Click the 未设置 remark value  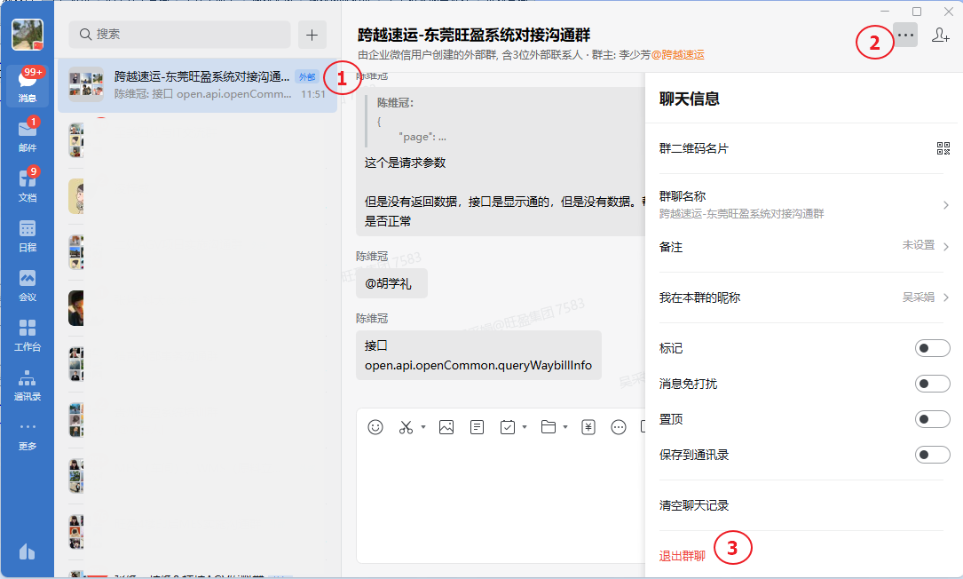(x=918, y=245)
